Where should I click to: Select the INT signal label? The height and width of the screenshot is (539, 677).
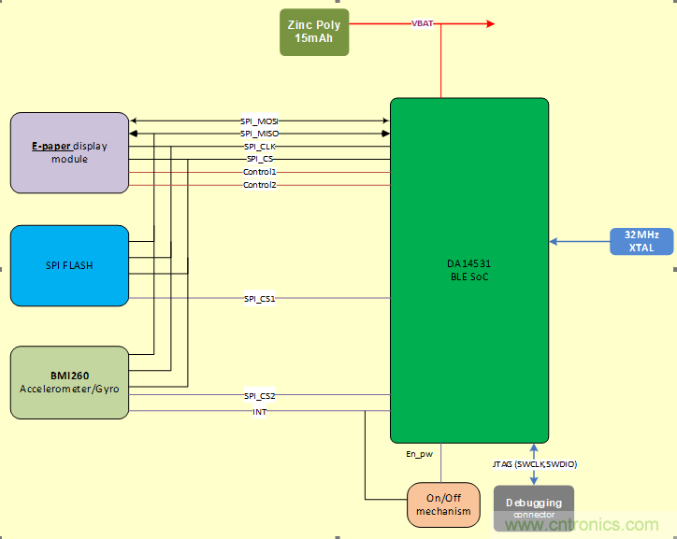(x=259, y=411)
